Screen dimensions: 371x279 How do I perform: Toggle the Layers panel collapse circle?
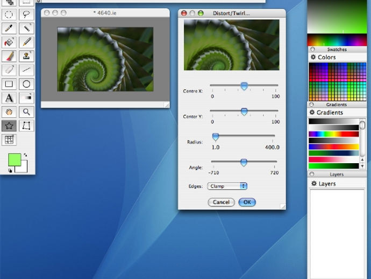click(x=312, y=174)
